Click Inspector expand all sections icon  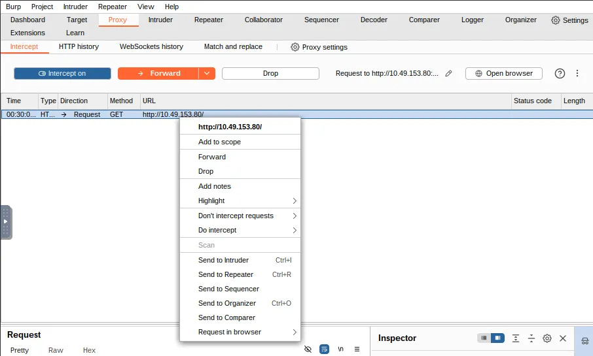click(516, 338)
